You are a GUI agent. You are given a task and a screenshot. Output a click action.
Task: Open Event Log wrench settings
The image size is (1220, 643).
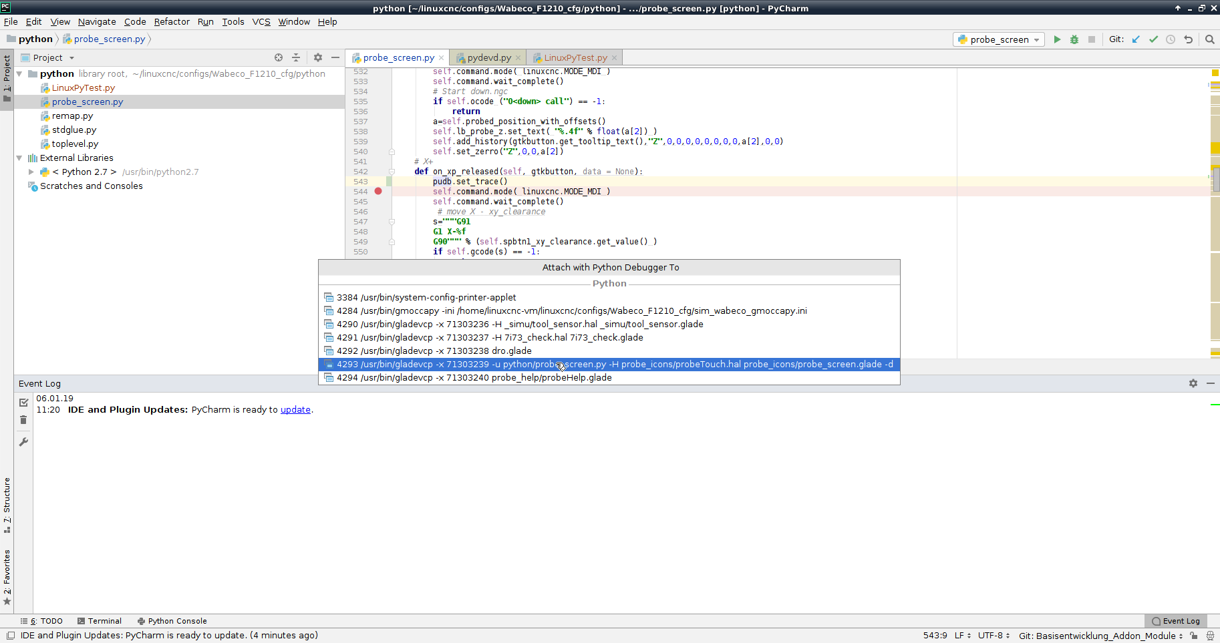pos(23,442)
